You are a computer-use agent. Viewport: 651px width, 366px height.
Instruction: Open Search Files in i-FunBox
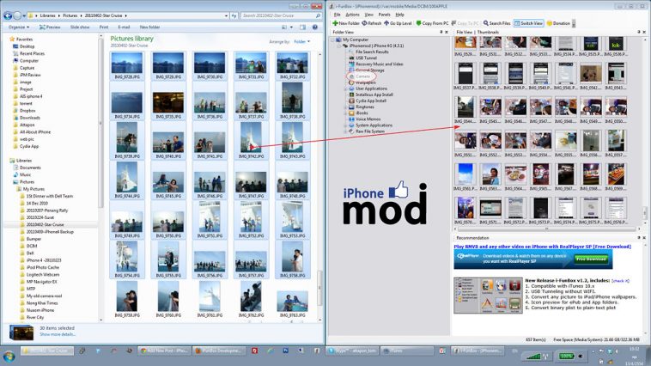click(497, 23)
